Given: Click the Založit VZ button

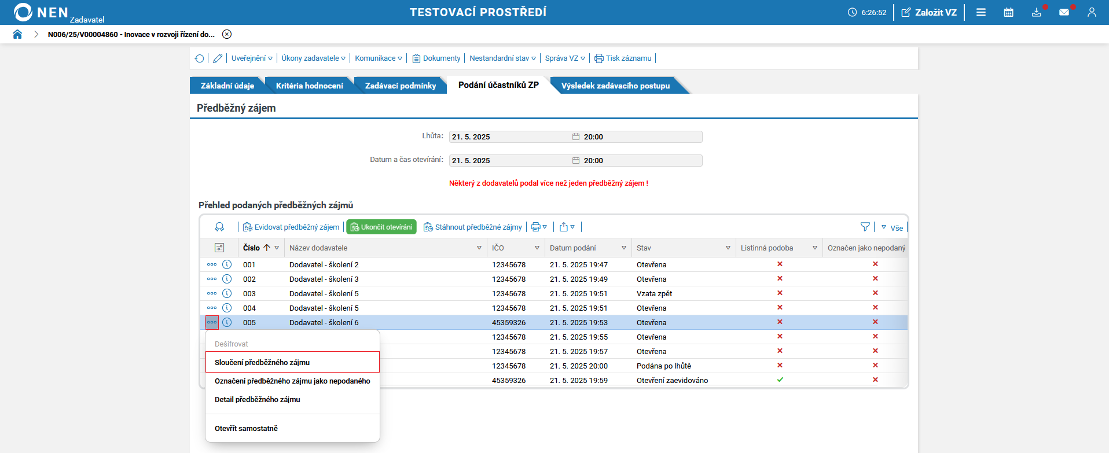Looking at the screenshot, I should (929, 12).
